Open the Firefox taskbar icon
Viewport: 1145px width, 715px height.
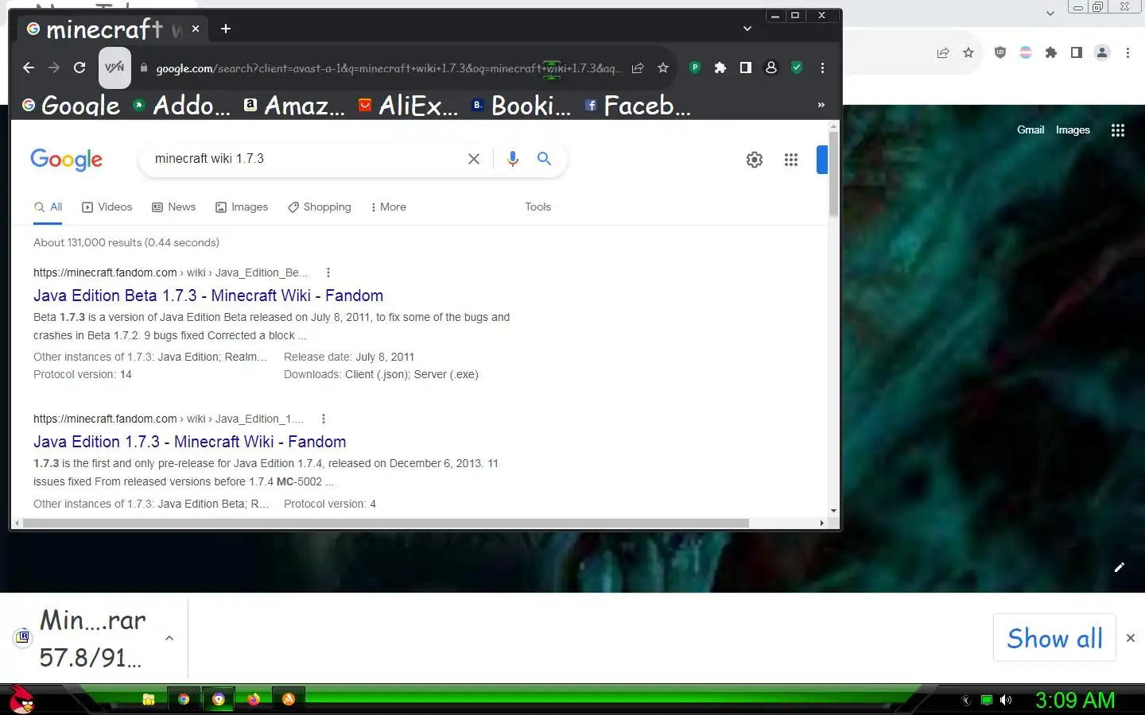pyautogui.click(x=254, y=699)
